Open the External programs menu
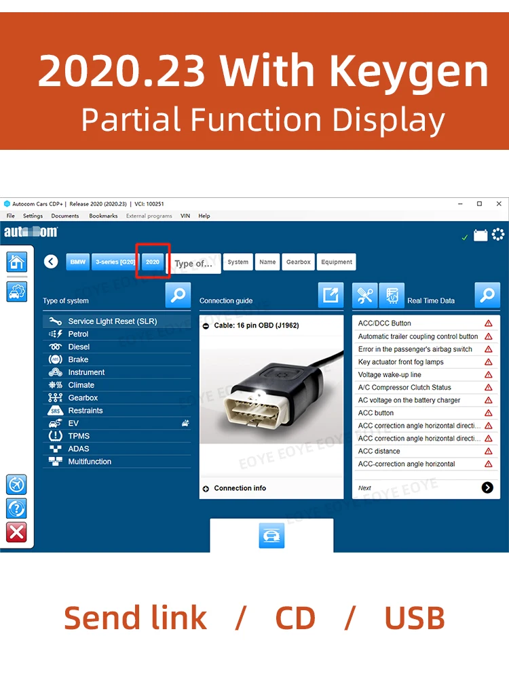Viewport: 509px width, 678px height. point(149,216)
